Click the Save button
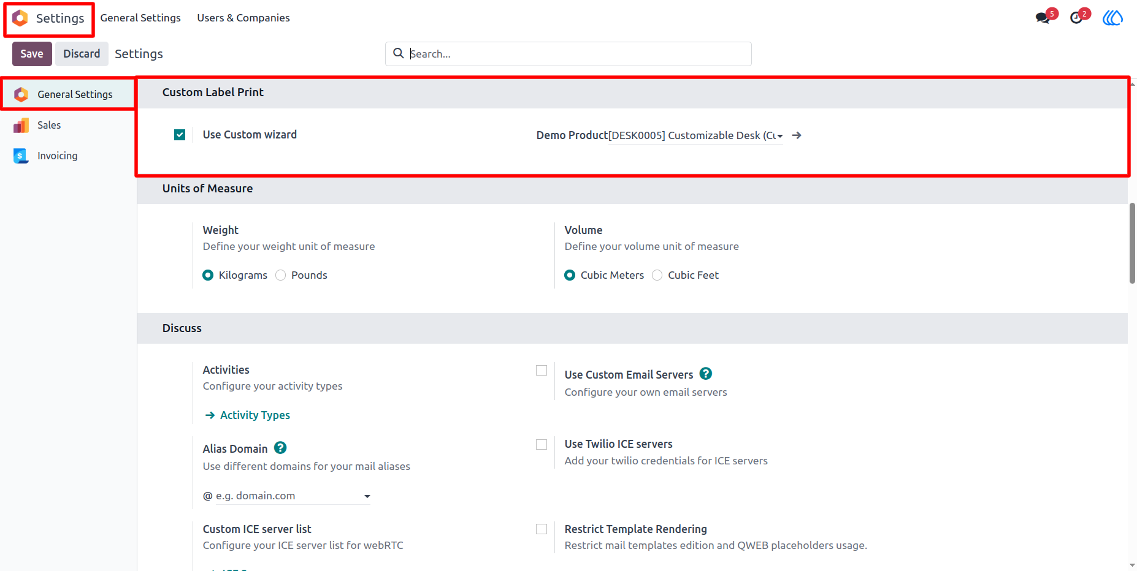Image resolution: width=1137 pixels, height=571 pixels. click(32, 54)
